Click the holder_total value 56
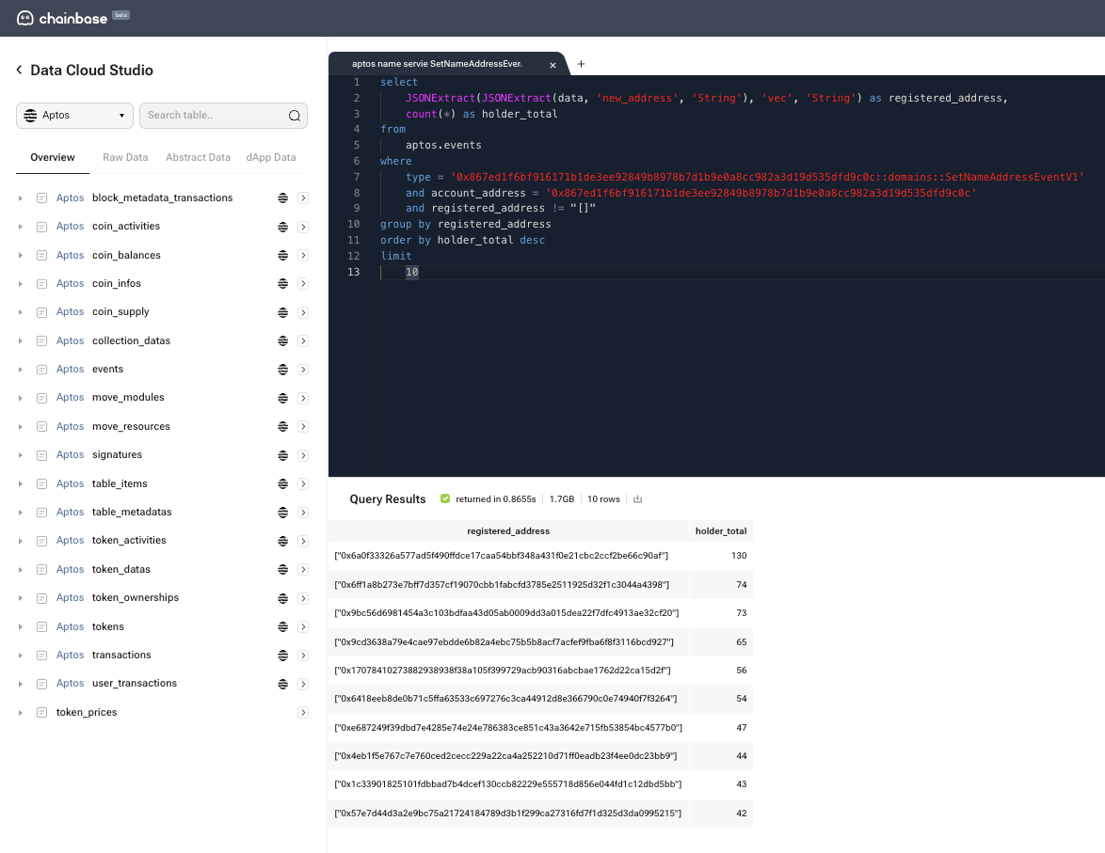Image resolution: width=1105 pixels, height=853 pixels. (742, 671)
